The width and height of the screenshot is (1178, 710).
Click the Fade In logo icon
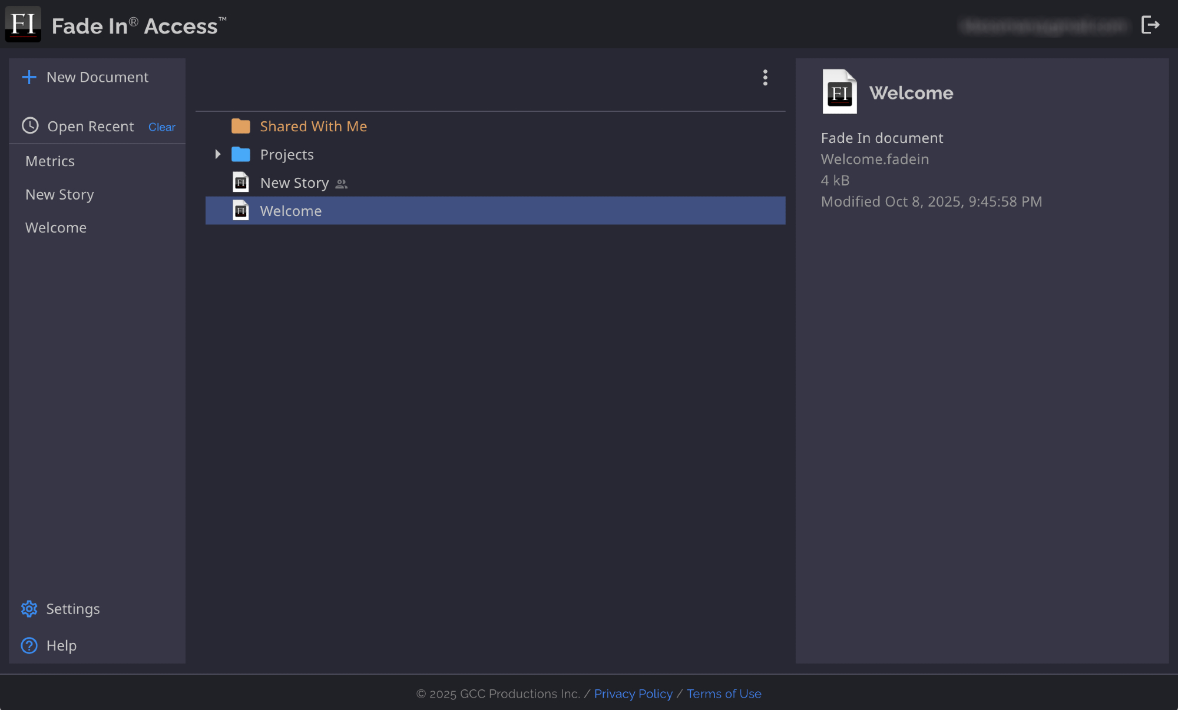coord(23,25)
